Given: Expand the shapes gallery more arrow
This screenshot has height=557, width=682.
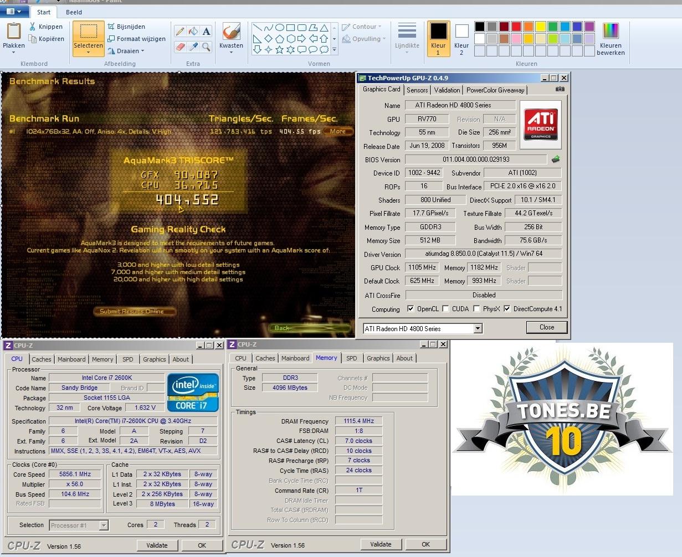Looking at the screenshot, I should pyautogui.click(x=334, y=50).
